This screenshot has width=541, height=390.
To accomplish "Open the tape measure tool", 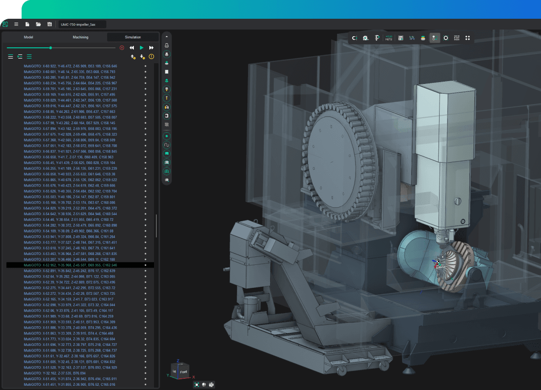I will point(366,38).
